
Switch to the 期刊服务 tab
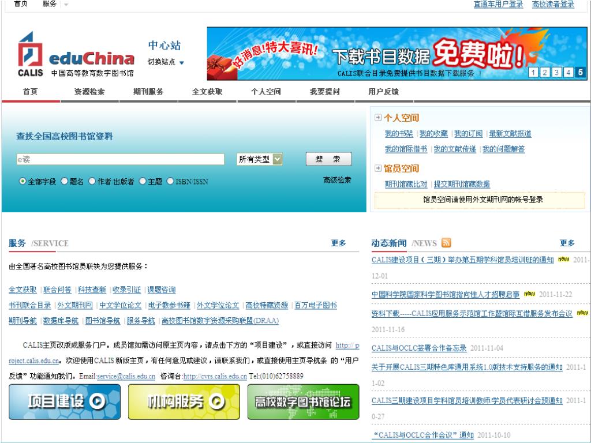(148, 92)
